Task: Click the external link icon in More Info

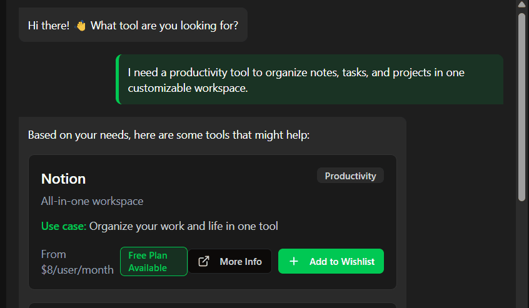Action: (x=204, y=261)
